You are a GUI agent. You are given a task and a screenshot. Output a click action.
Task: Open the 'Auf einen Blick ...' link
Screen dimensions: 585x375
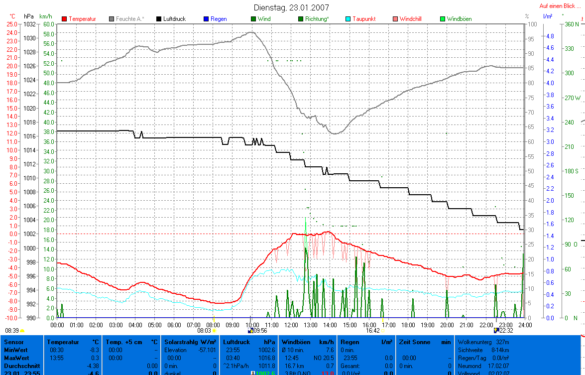tap(560, 6)
